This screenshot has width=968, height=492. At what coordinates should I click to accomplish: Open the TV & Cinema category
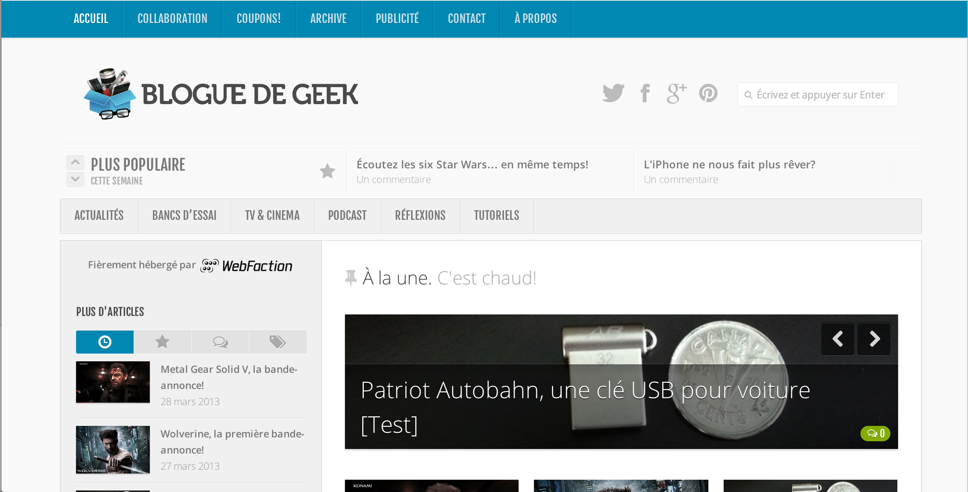pos(272,216)
